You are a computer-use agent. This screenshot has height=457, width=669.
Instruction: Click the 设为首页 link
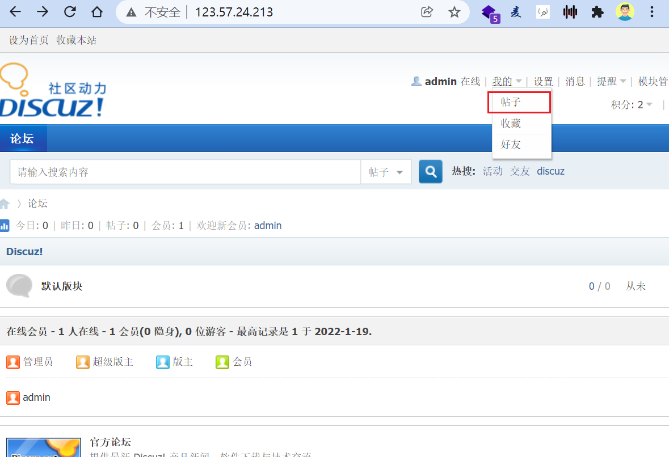point(29,40)
